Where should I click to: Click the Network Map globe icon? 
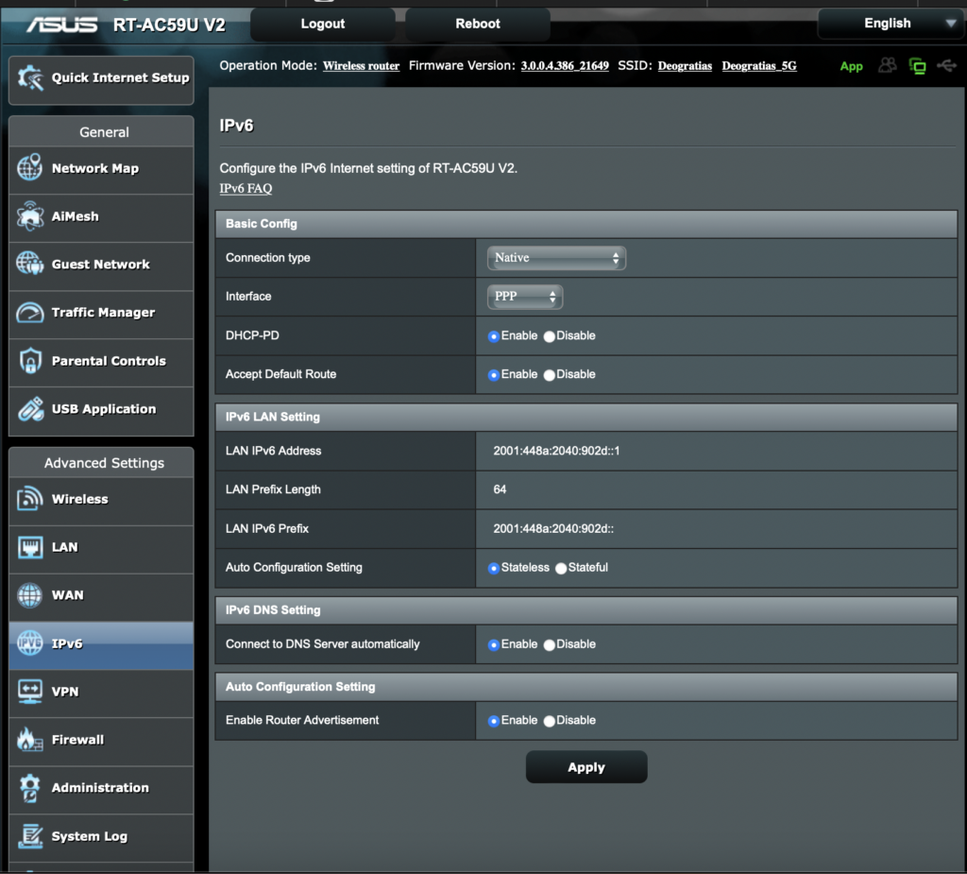coord(30,168)
